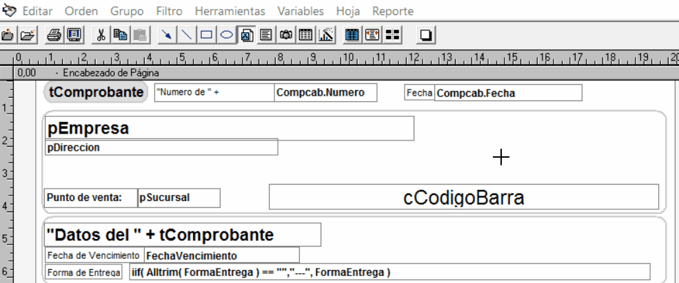
Task: Select the chart wizard tool
Action: pyautogui.click(x=326, y=34)
